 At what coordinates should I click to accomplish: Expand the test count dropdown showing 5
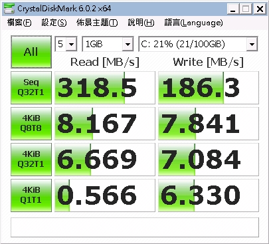(x=71, y=44)
